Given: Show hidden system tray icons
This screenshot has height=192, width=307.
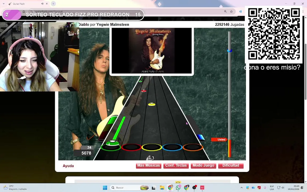Looking at the screenshot, I should click(241, 188).
